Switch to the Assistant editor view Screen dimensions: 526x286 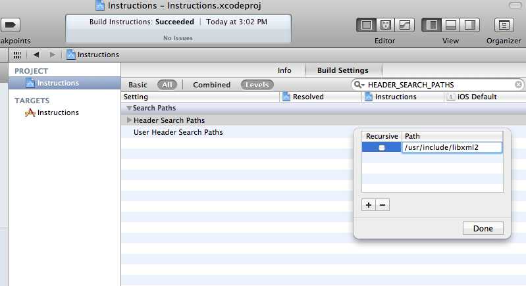[x=385, y=25]
